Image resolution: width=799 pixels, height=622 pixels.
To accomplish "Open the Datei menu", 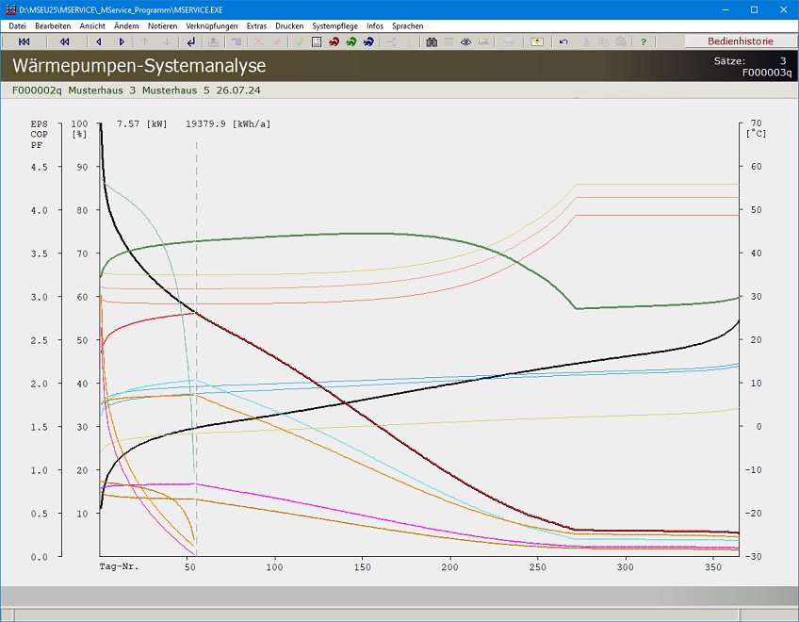I will pos(17,26).
